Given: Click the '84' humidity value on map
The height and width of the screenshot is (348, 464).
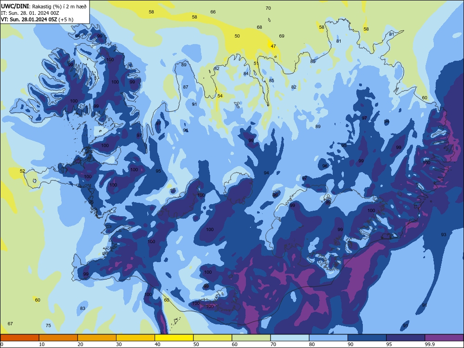Looking at the screenshot, I should 246,74.
